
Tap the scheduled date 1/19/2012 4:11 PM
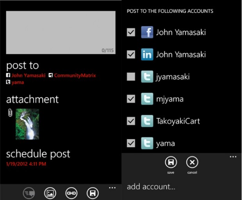(26, 164)
